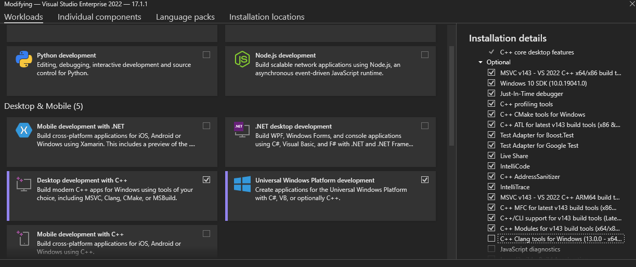
Task: Go to Installation locations tab
Action: click(x=267, y=17)
